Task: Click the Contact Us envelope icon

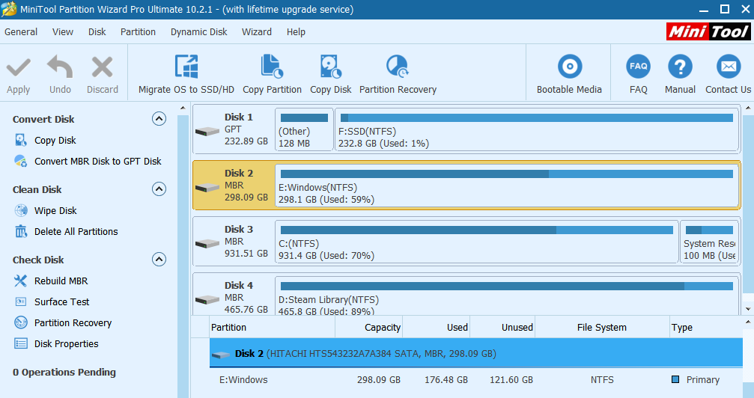Action: (729, 67)
